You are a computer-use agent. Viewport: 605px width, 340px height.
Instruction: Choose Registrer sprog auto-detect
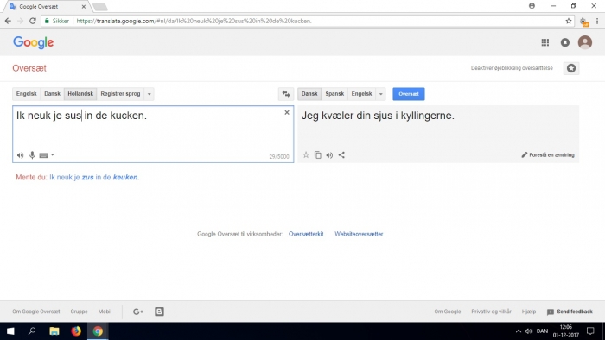coord(120,93)
